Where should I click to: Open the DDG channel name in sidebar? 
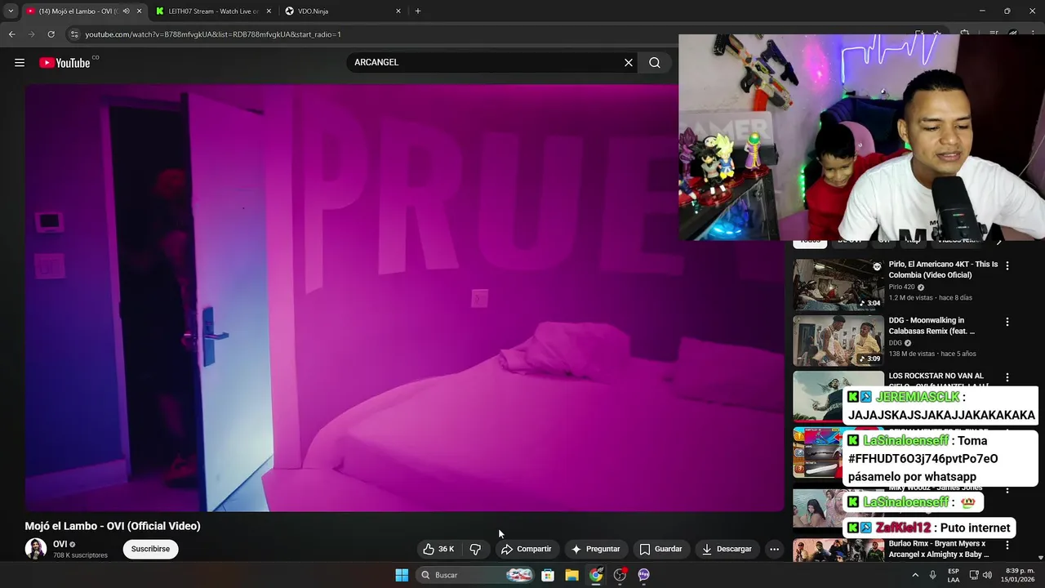click(896, 343)
